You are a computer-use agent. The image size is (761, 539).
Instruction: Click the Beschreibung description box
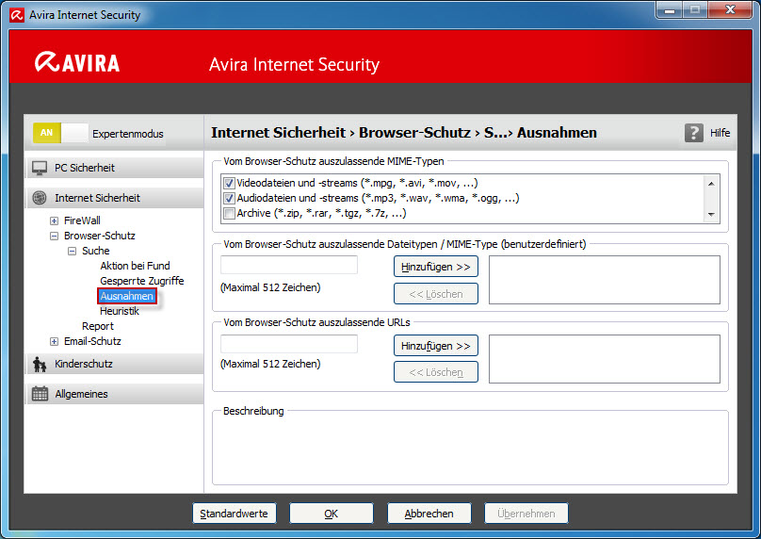(x=470, y=449)
